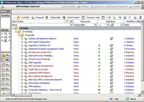Expand Upgrade to Windows XP
Viewport: 144px width, 102px height.
pyautogui.click(x=22, y=45)
